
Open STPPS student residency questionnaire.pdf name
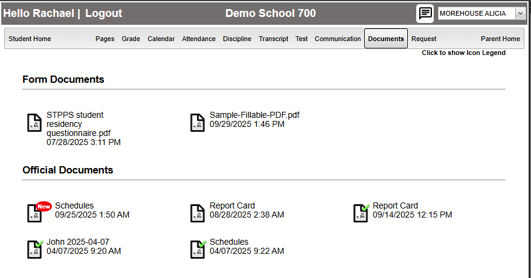pyautogui.click(x=79, y=124)
